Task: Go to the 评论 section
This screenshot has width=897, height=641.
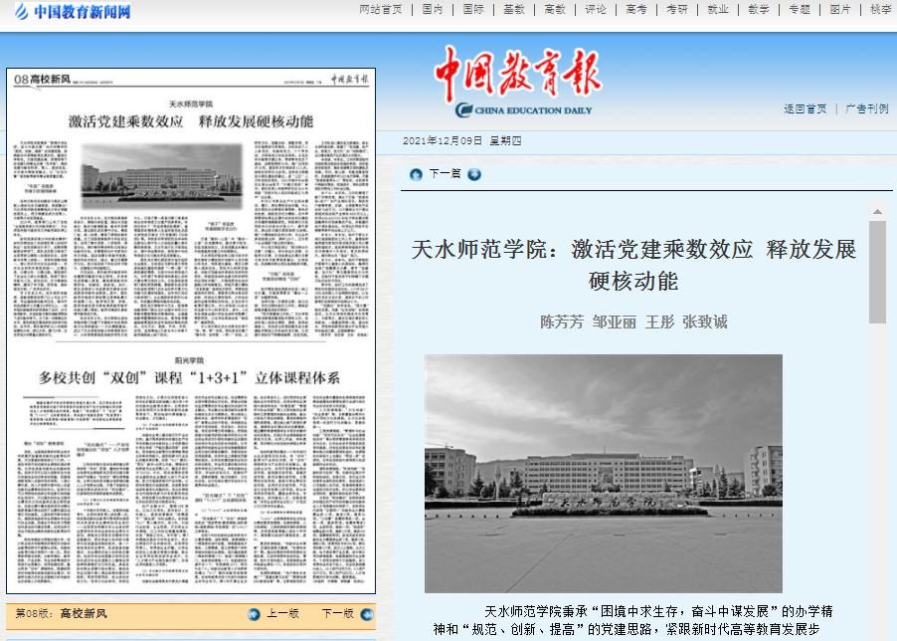Action: 596,9
